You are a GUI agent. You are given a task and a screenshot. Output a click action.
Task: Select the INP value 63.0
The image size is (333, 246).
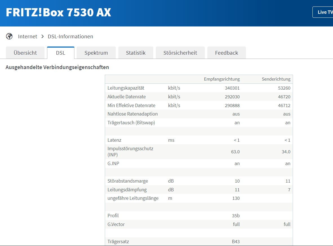(235, 152)
